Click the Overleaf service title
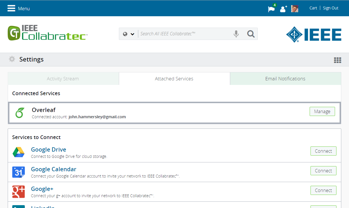Image resolution: width=349 pixels, height=208 pixels. [x=44, y=110]
